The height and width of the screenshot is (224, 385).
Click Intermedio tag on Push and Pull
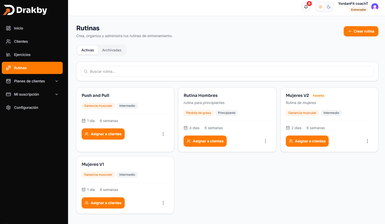coord(127,106)
